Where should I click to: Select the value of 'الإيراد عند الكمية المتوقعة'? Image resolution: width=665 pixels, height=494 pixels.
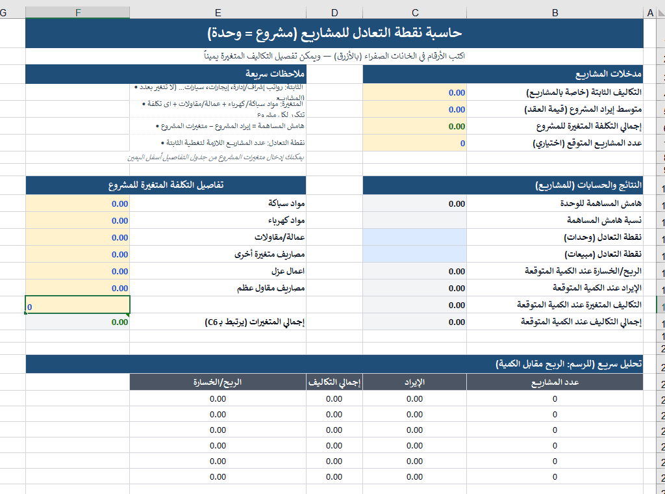[415, 288]
